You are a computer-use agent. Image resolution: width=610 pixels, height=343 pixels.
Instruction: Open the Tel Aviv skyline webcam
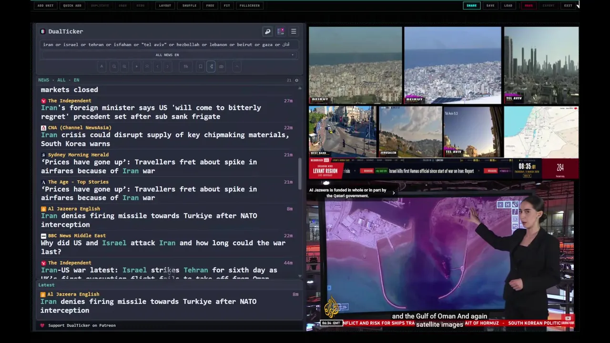[541, 65]
